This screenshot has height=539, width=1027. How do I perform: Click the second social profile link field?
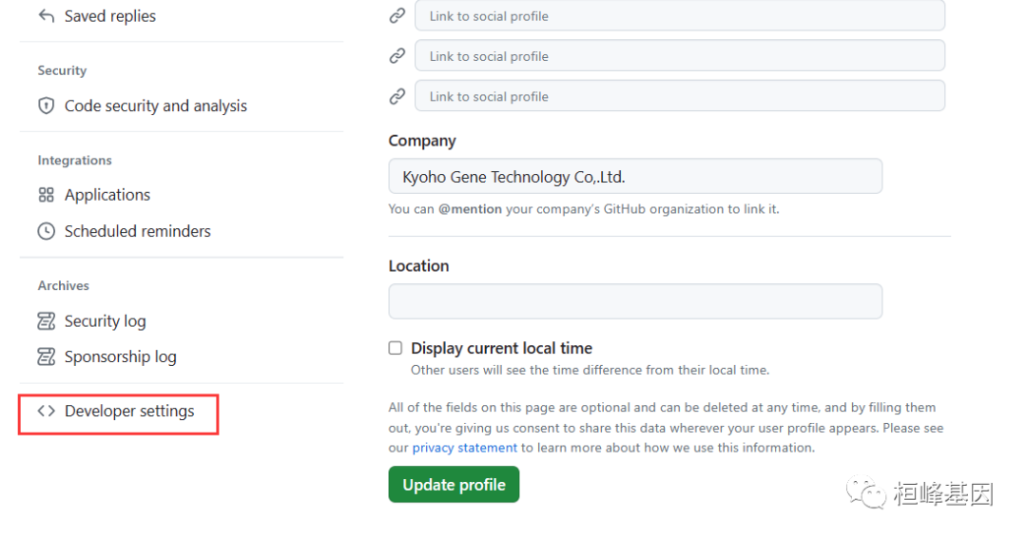(679, 56)
